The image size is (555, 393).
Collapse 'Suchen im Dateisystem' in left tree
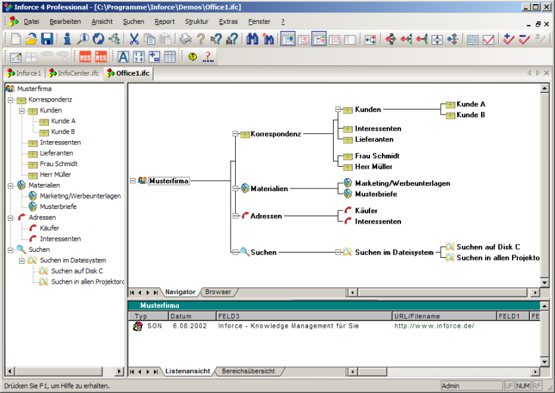pyautogui.click(x=22, y=260)
